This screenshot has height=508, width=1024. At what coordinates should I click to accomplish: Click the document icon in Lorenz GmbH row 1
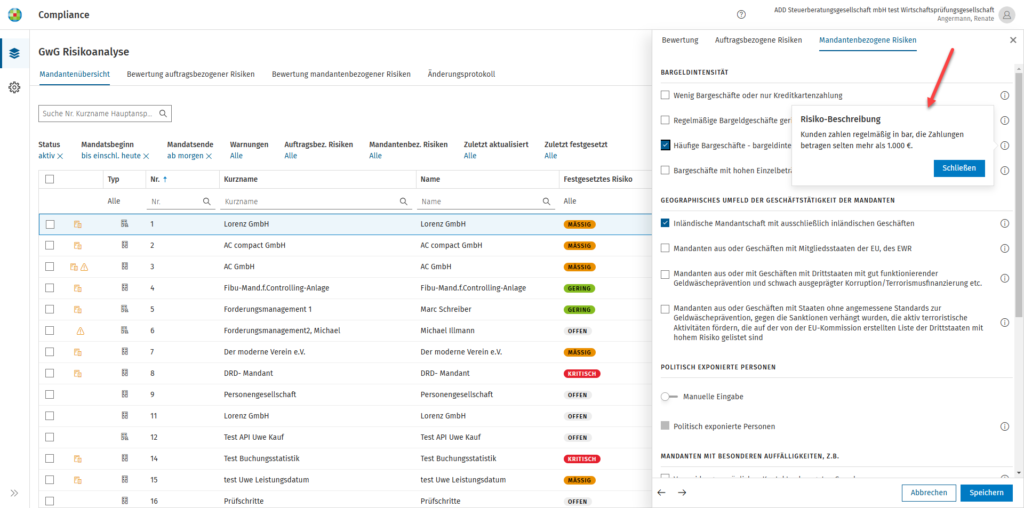click(78, 224)
